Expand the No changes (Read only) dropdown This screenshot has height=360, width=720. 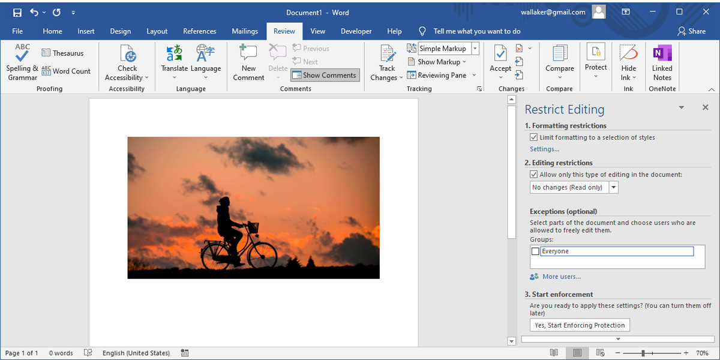point(613,187)
